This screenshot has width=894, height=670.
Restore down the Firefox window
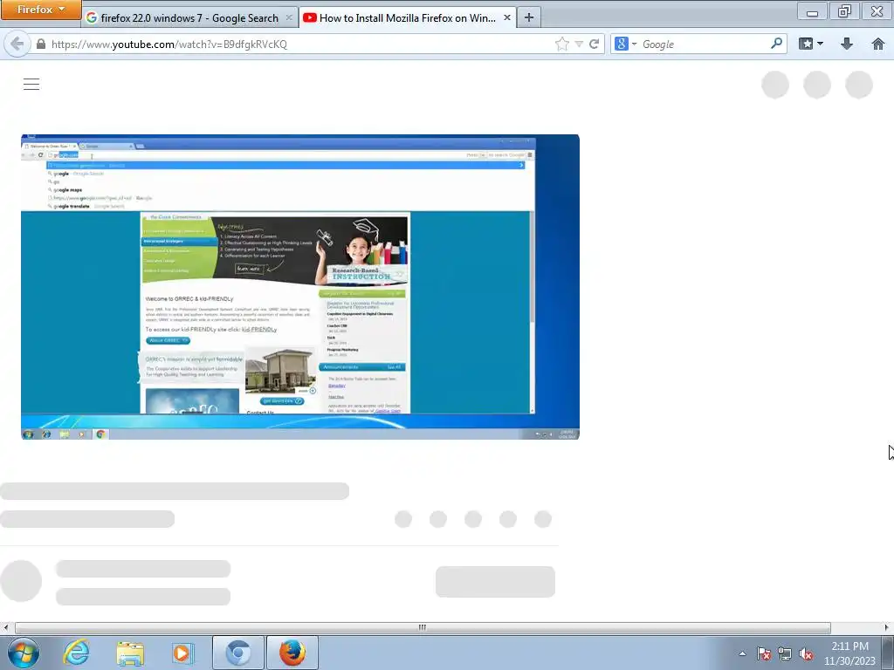[x=844, y=10]
